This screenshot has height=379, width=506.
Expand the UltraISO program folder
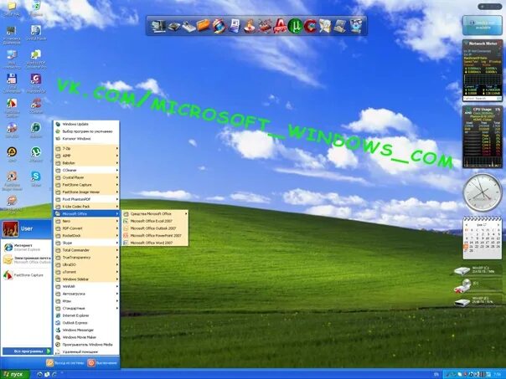(x=86, y=264)
